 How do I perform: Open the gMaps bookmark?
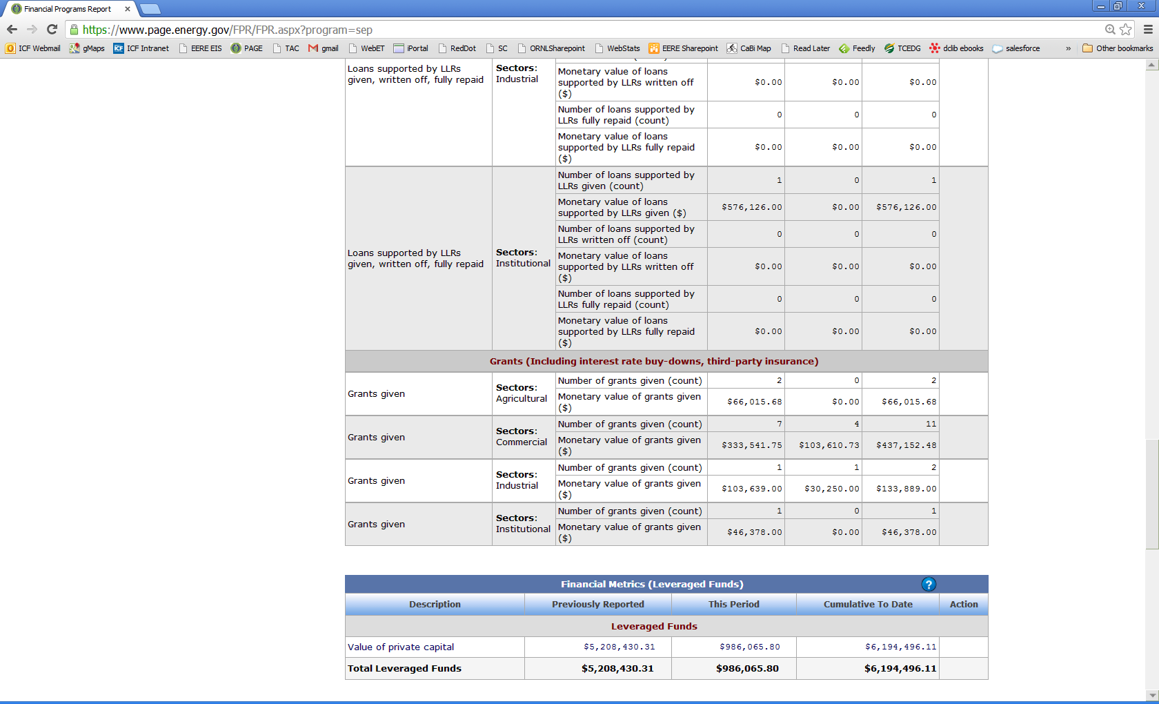(x=87, y=48)
